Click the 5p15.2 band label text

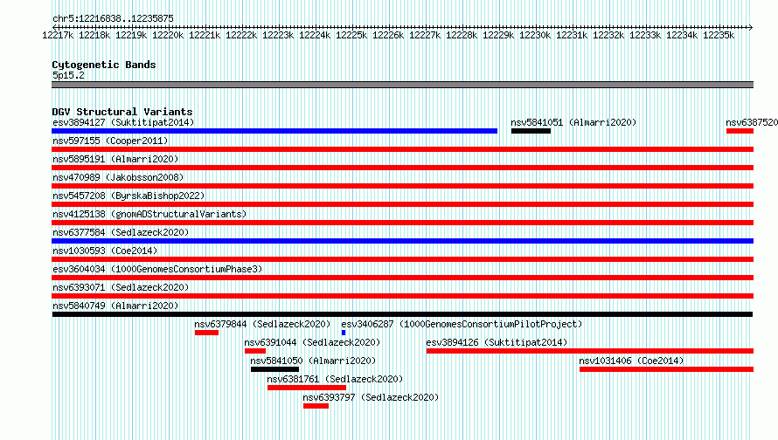pos(68,75)
